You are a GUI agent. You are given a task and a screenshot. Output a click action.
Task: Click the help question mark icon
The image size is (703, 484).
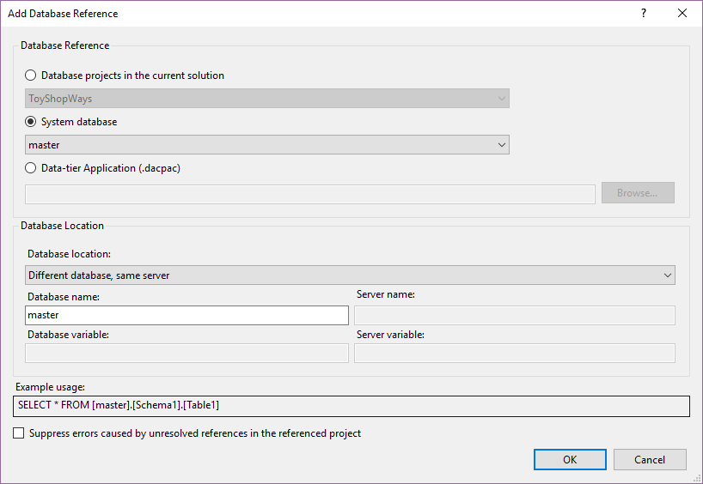coord(643,14)
